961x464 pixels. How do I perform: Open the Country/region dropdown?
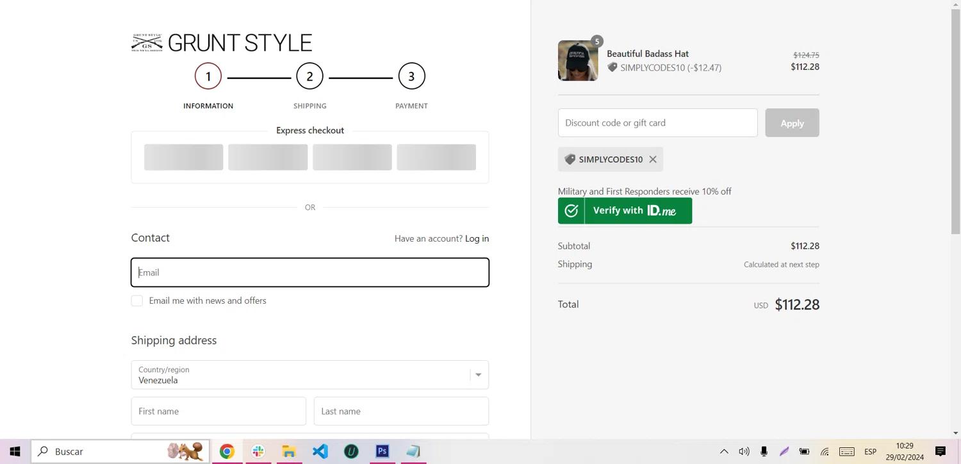click(x=310, y=375)
